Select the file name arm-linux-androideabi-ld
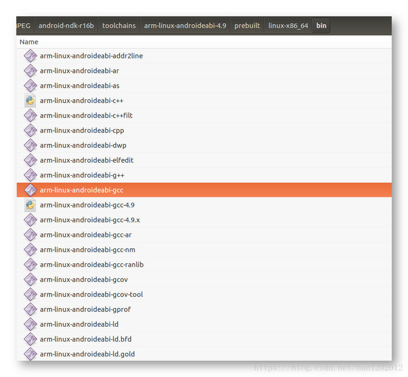Viewport: 408px width, 377px height. pyautogui.click(x=79, y=324)
